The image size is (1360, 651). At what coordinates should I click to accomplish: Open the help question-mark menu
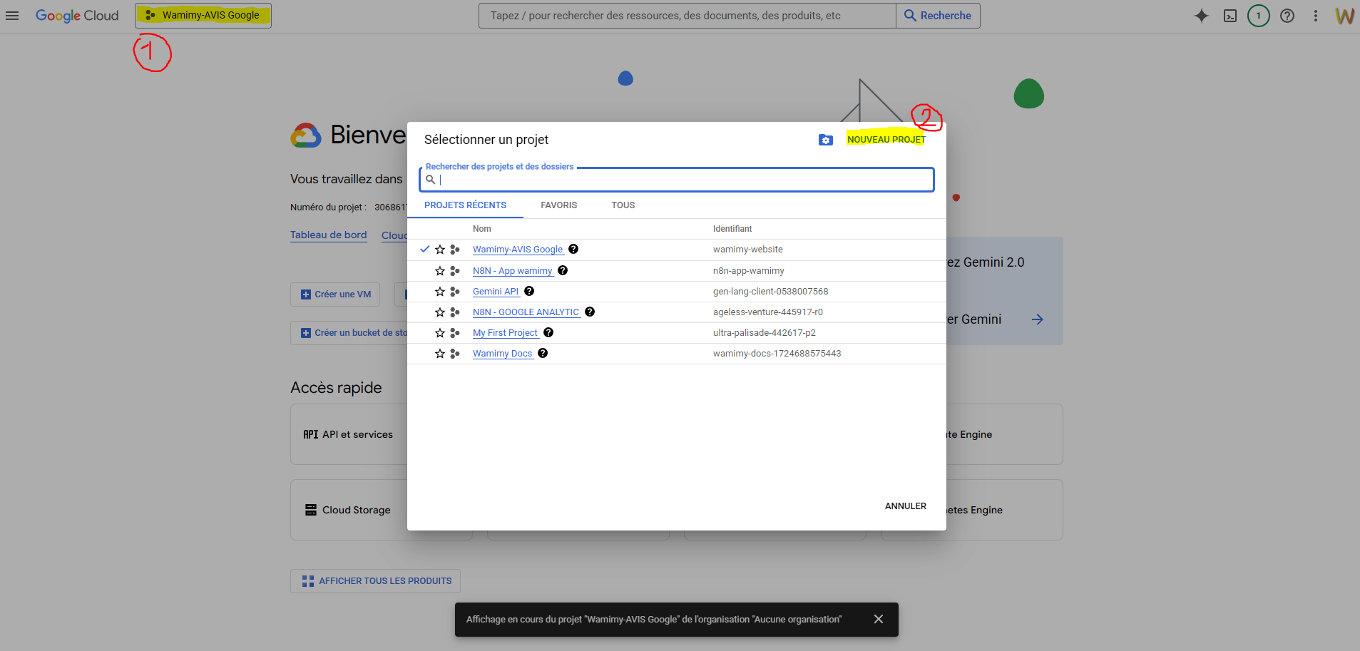point(1287,16)
